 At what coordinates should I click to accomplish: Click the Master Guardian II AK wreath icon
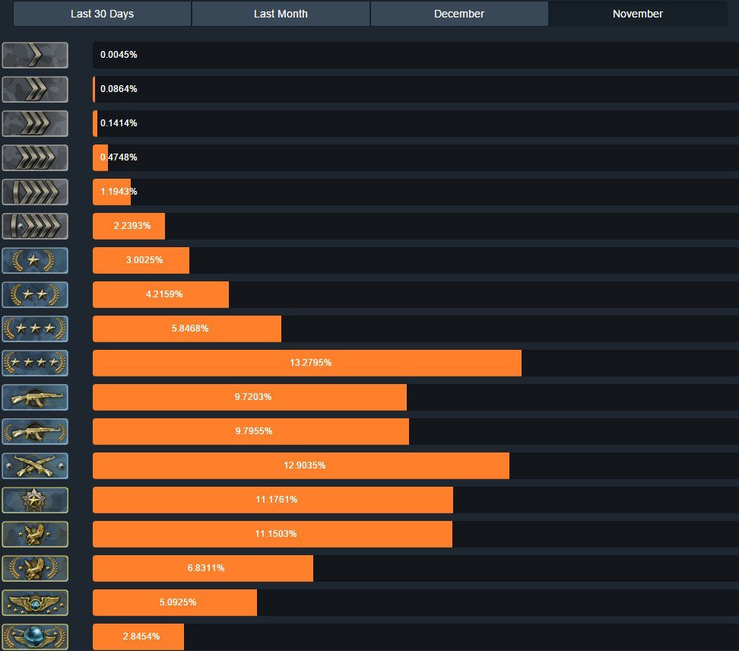[35, 431]
